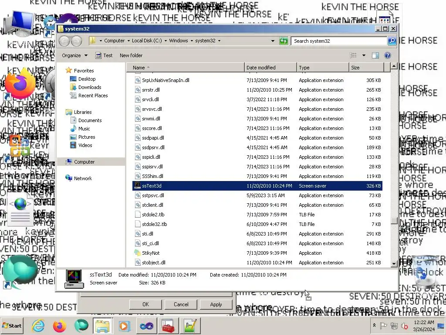Show the preview pane

[x=375, y=55]
